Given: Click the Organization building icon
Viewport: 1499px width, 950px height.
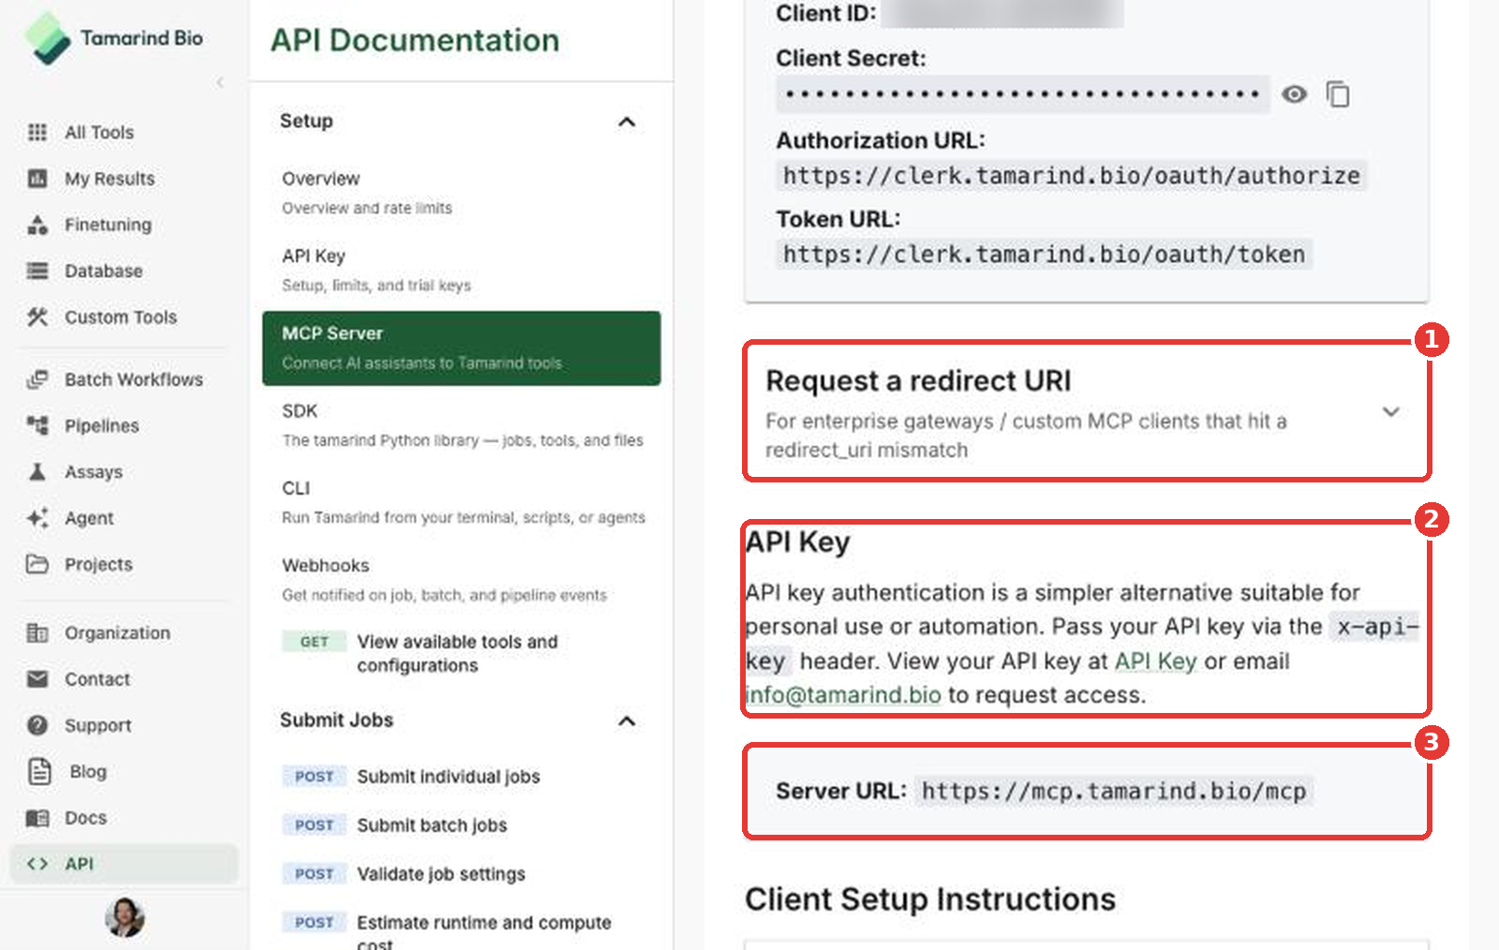Looking at the screenshot, I should [x=37, y=633].
